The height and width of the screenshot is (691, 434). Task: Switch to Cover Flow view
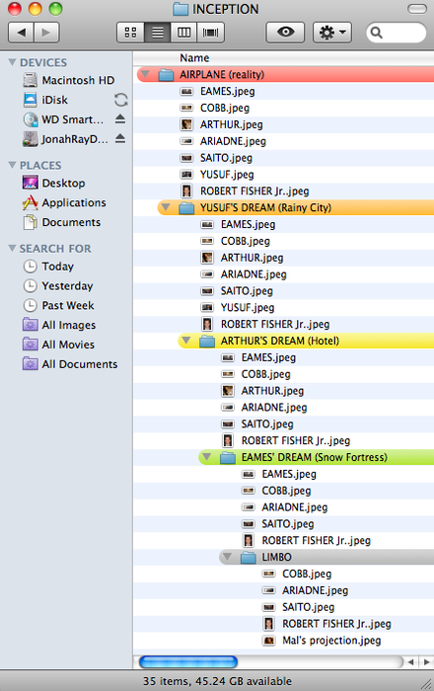point(210,33)
